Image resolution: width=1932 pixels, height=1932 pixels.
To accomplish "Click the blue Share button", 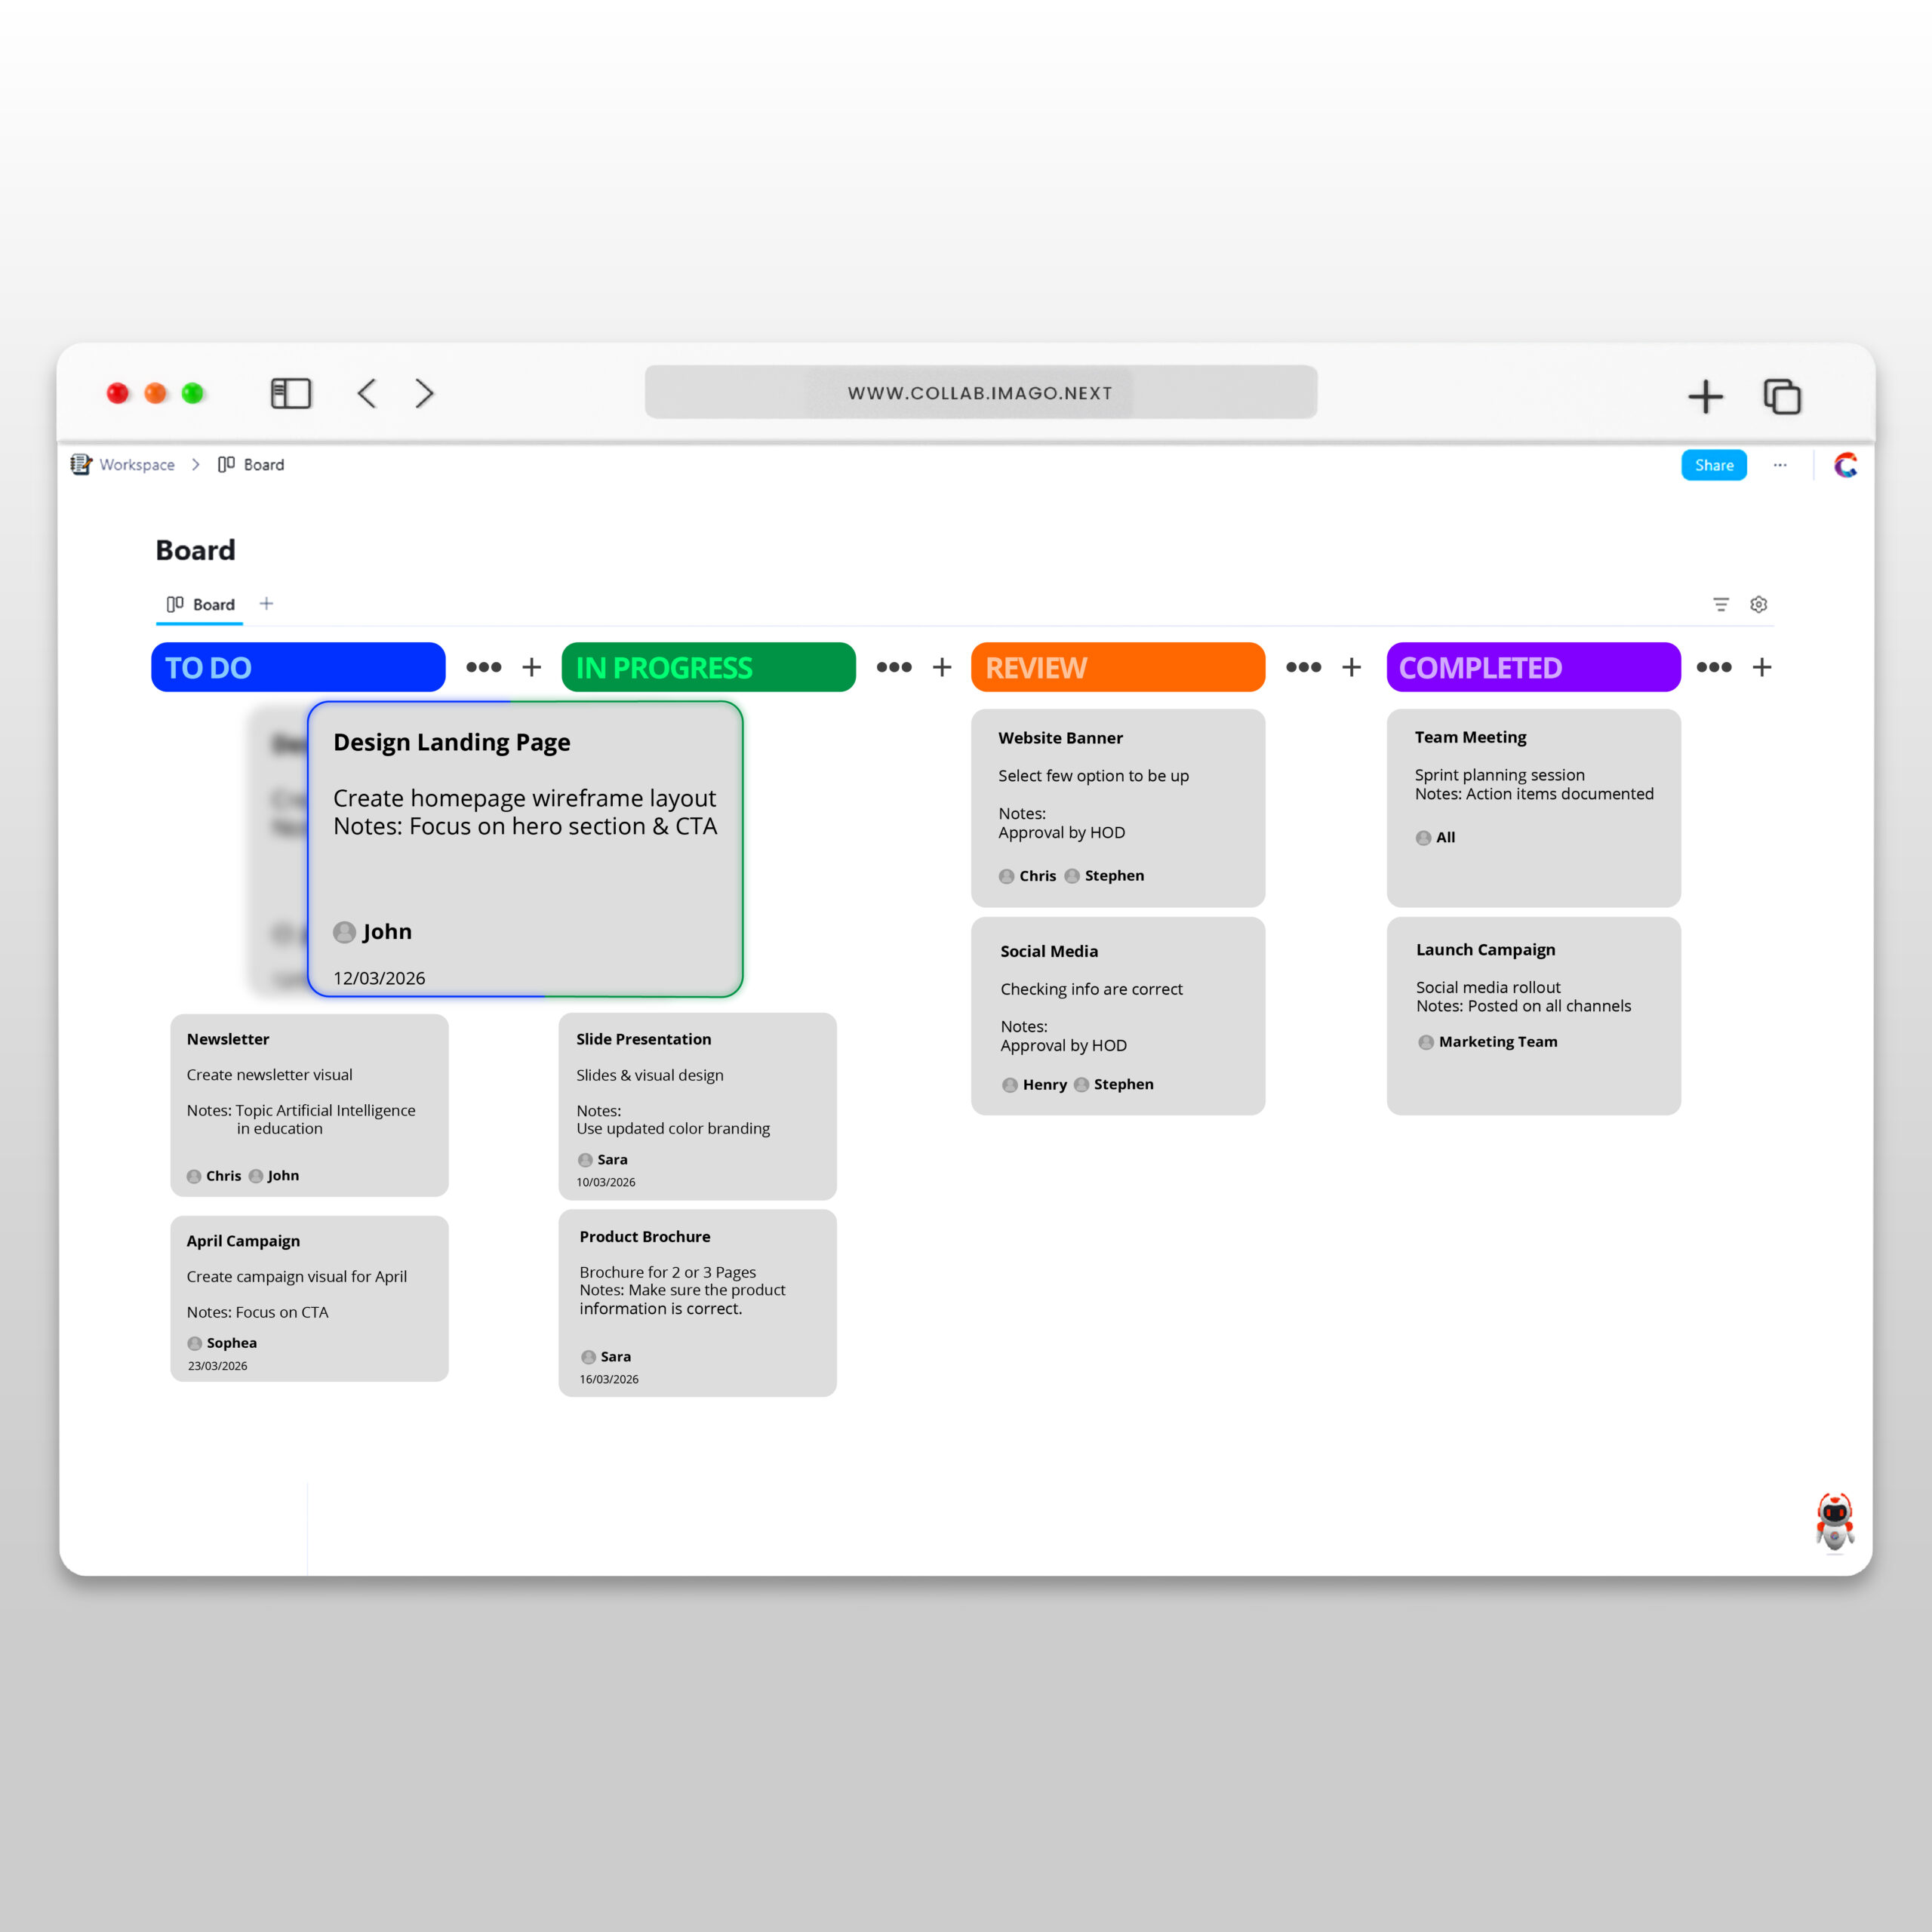I will pos(1713,465).
